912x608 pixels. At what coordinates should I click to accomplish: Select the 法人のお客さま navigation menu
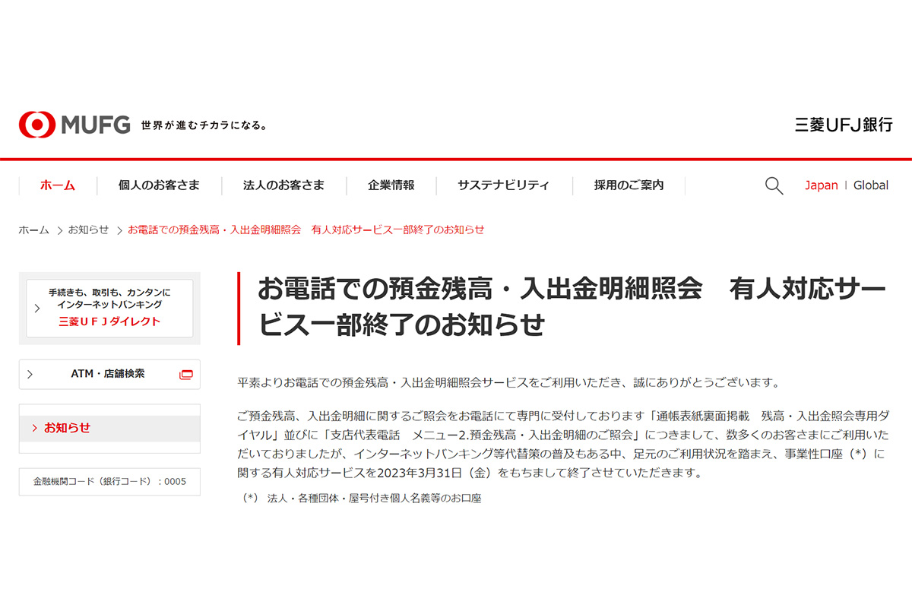tap(283, 185)
